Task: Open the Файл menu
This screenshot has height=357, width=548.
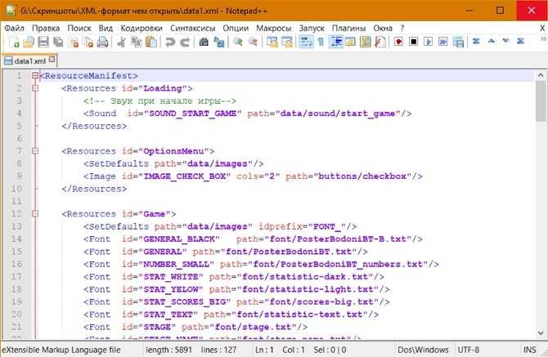Action: 15,28
